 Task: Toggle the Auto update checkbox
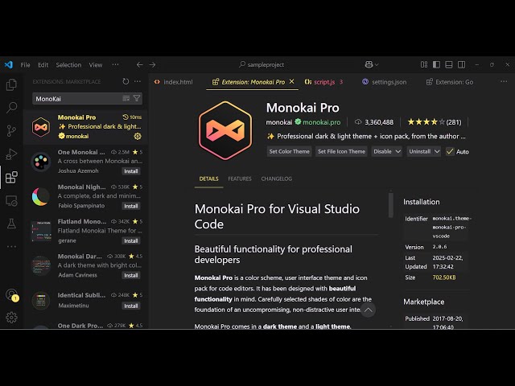click(449, 151)
